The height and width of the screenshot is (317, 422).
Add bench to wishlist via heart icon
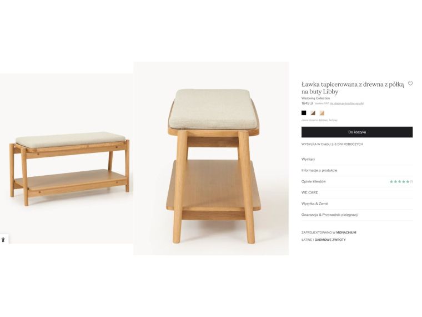pos(410,83)
